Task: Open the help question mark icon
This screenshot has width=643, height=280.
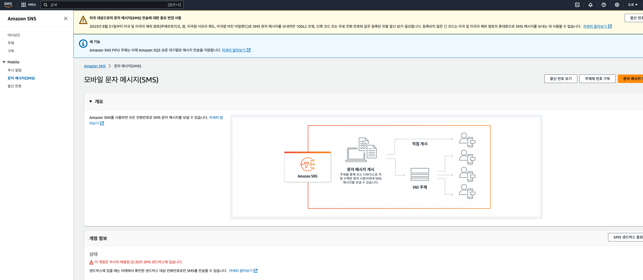Action: pos(604,5)
